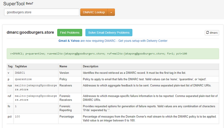Select the DMARC1 version value cell
The image size is (224, 128).
36,73
